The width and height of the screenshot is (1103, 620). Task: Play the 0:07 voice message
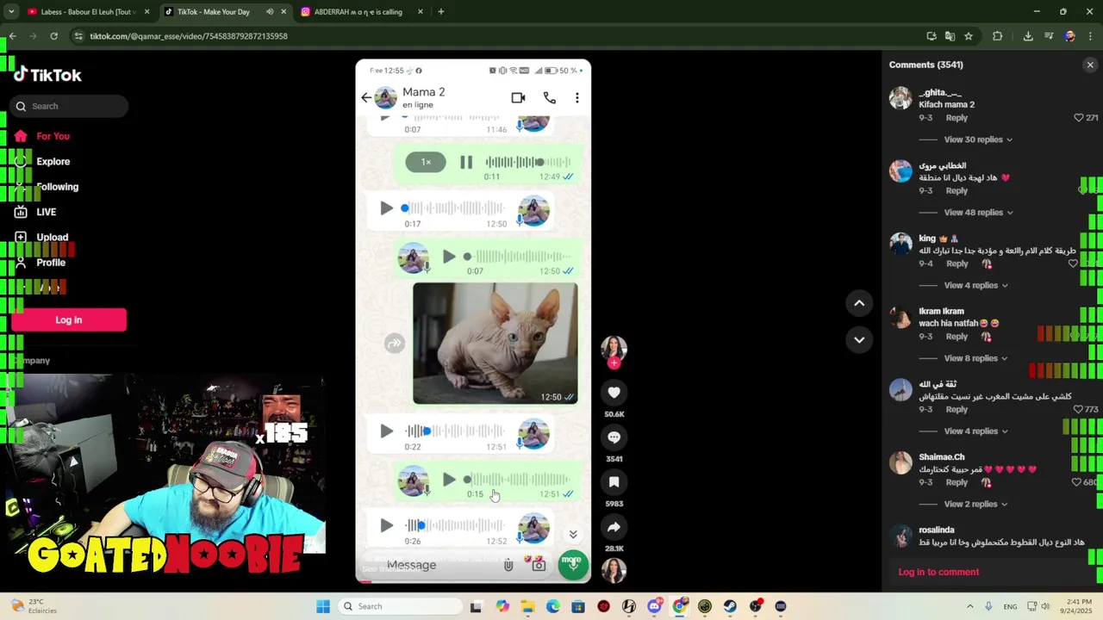tap(449, 257)
